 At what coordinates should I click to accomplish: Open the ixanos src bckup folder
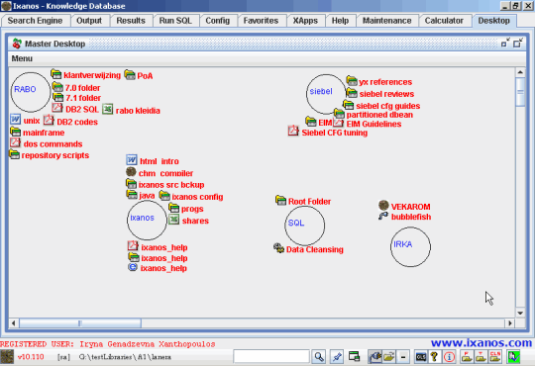click(x=164, y=184)
